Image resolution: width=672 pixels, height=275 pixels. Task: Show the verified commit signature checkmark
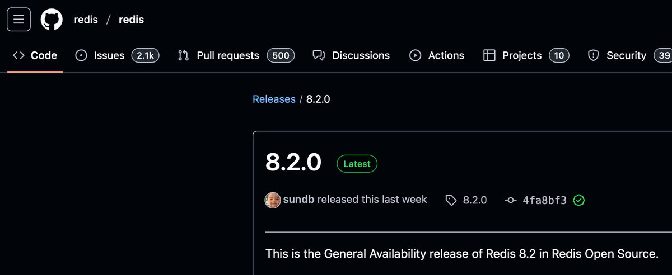point(579,200)
